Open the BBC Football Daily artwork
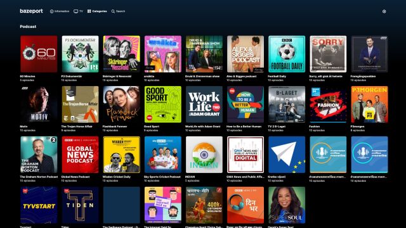 287,54
